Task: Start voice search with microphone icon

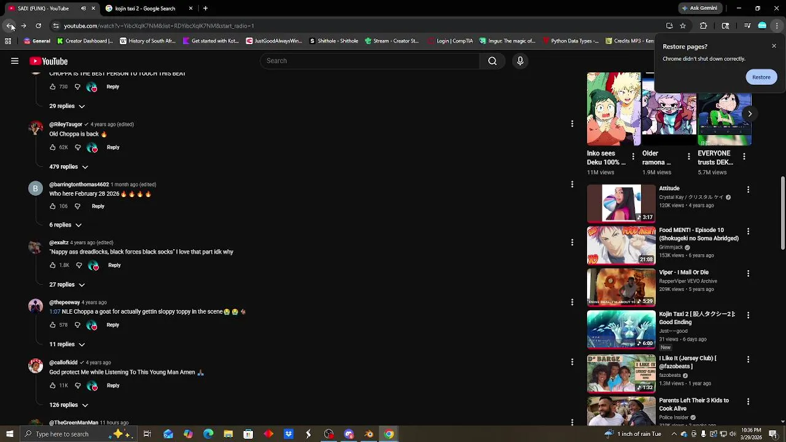Action: 520,61
